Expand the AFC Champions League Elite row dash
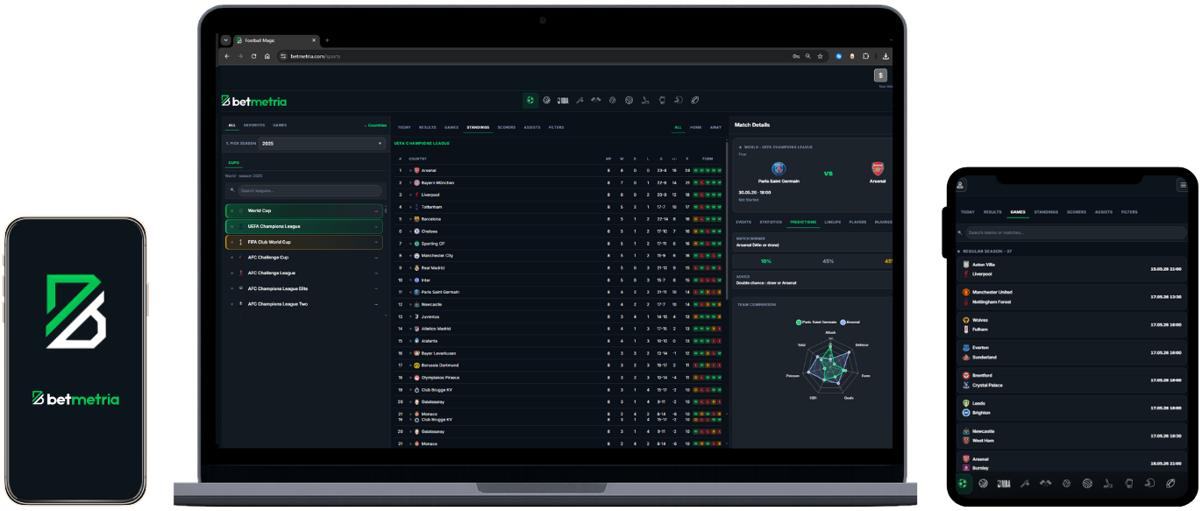1202x511 pixels. (x=376, y=288)
